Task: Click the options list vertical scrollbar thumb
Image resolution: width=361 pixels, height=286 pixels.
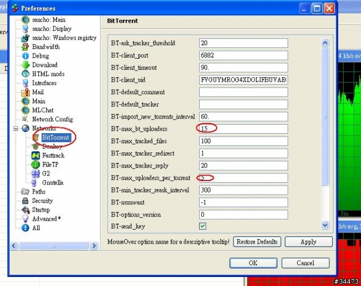Action: (325, 117)
